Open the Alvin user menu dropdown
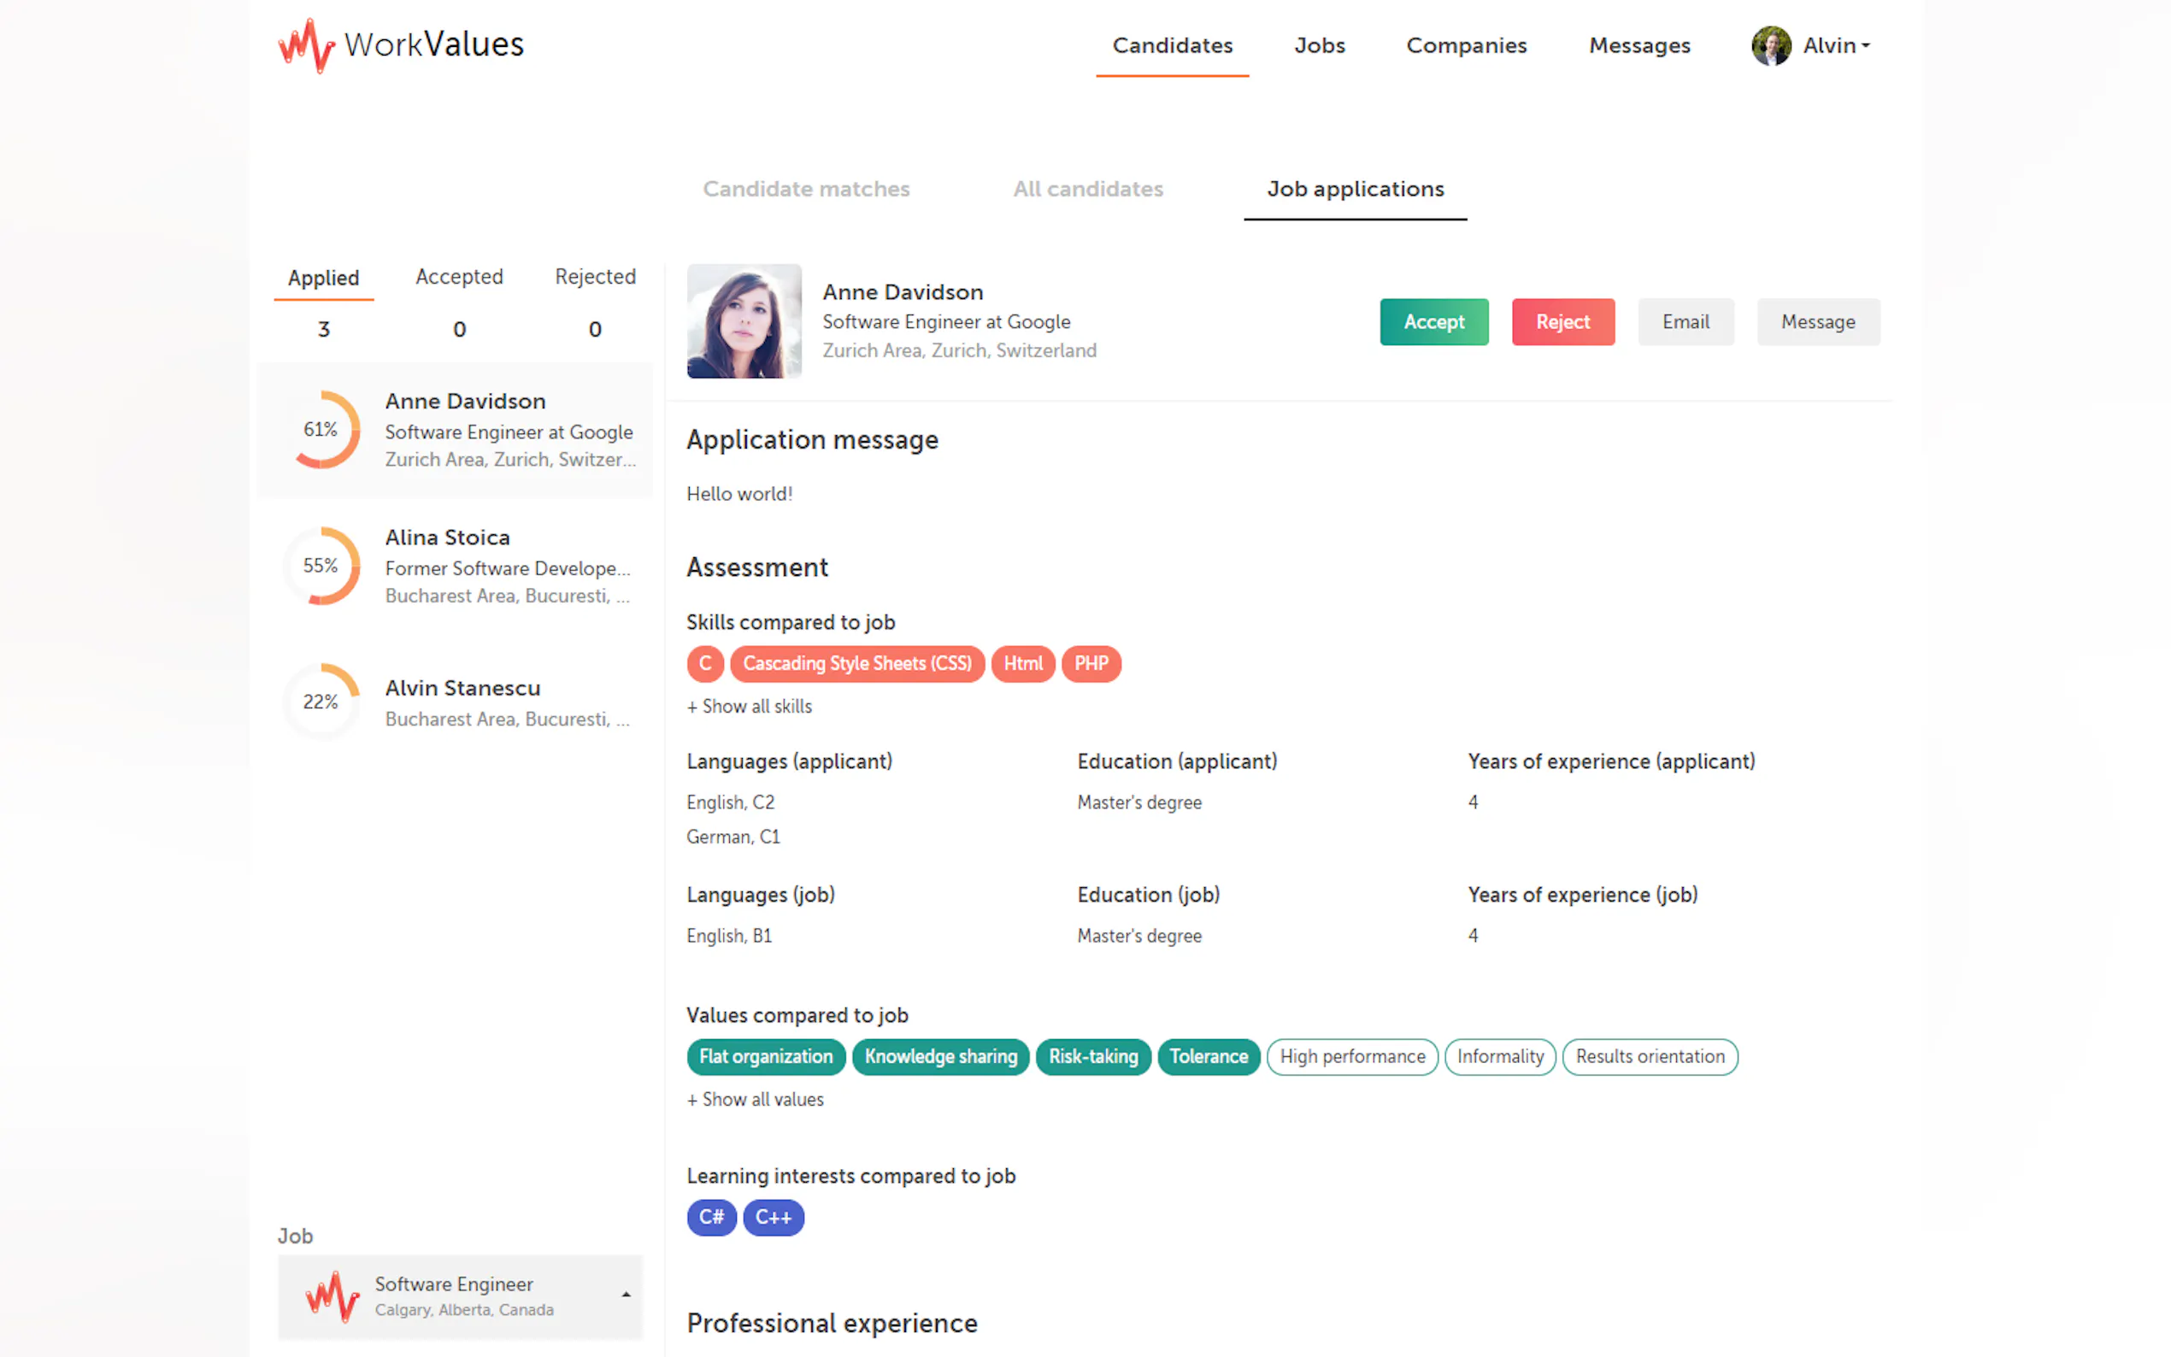This screenshot has width=2171, height=1357. (x=1835, y=45)
